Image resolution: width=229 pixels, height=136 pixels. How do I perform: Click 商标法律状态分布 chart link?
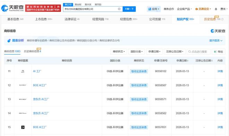pyautogui.click(x=110, y=41)
